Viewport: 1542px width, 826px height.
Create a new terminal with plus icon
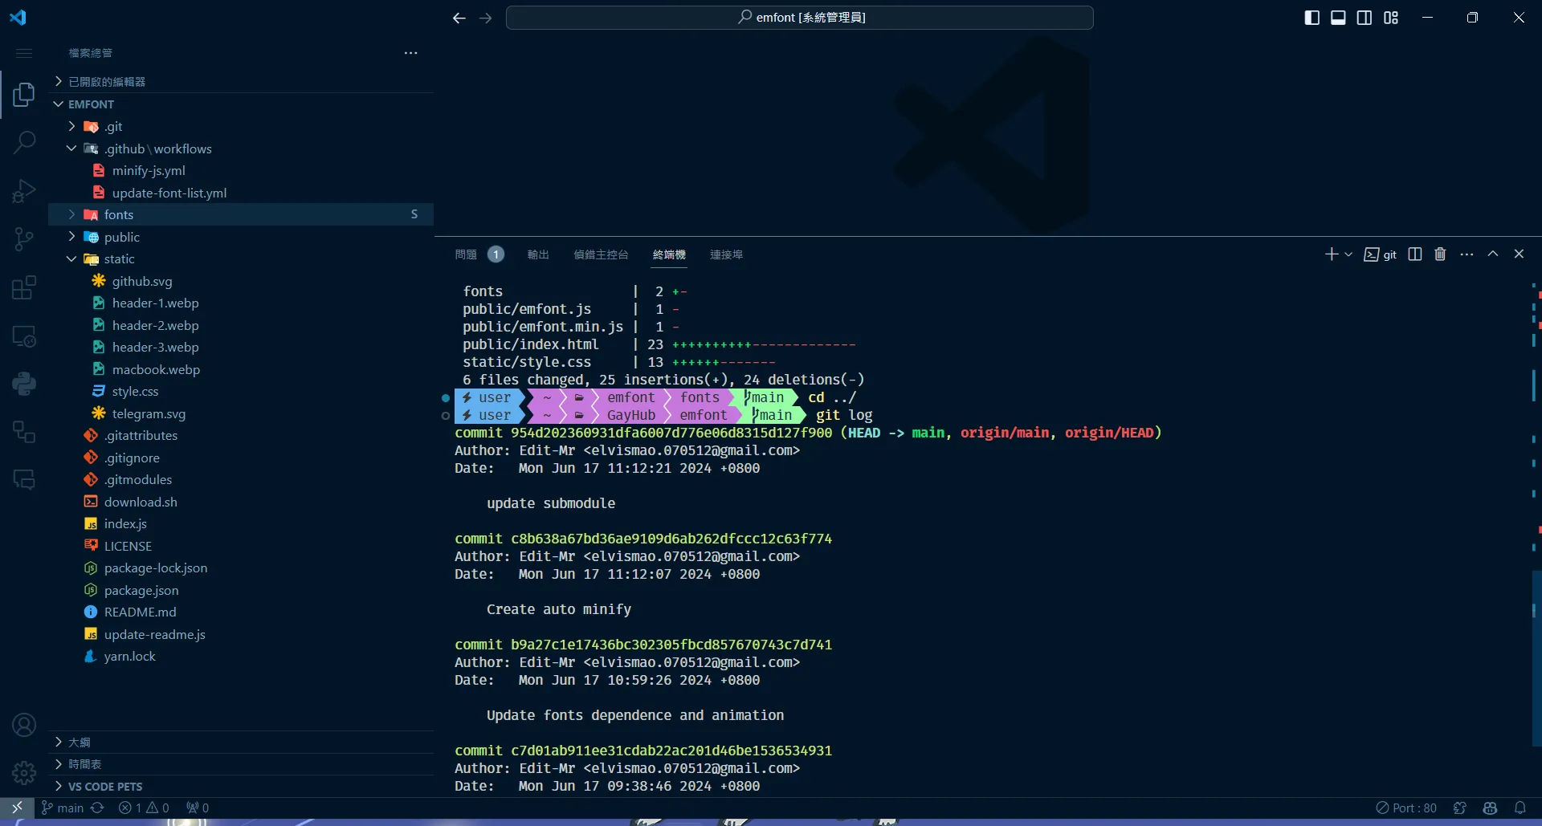[1331, 254]
